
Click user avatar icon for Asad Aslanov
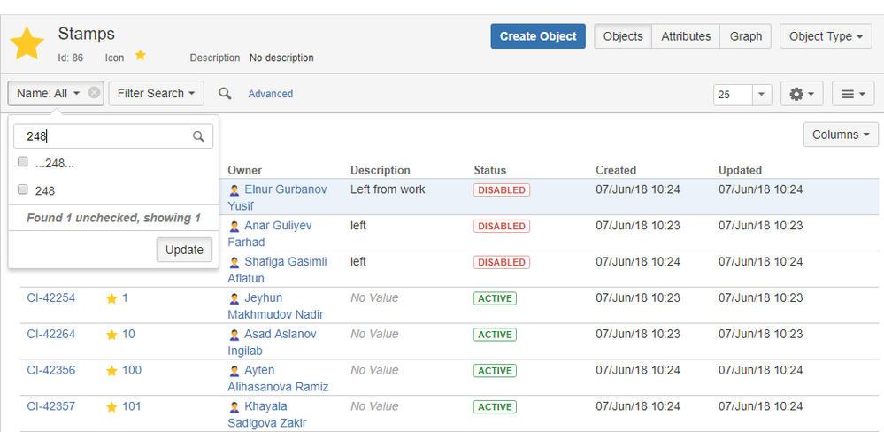click(234, 335)
